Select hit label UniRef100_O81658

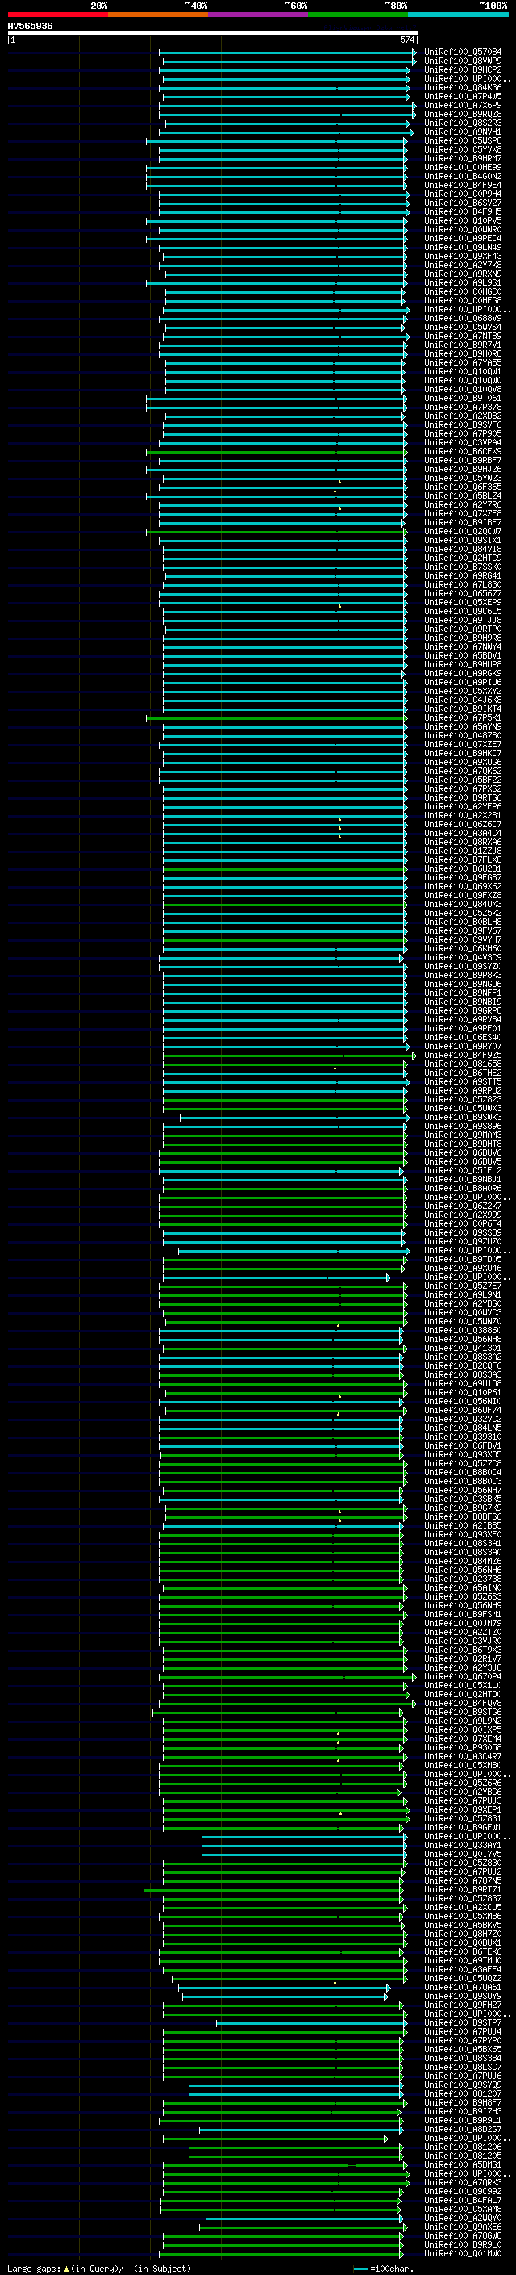[x=463, y=1064]
